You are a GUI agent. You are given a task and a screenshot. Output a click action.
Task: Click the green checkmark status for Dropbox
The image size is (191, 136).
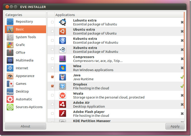(x=182, y=86)
